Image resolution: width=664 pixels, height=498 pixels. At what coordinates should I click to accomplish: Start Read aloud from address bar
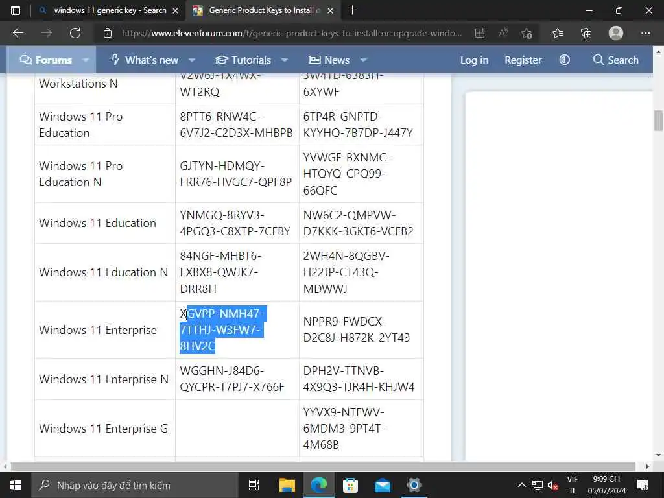503,33
